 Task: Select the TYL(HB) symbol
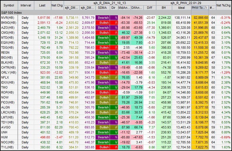click(7, 147)
